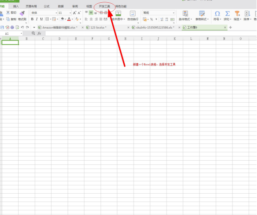Apply percent style
257x215 pixels.
click(x=152, y=19)
